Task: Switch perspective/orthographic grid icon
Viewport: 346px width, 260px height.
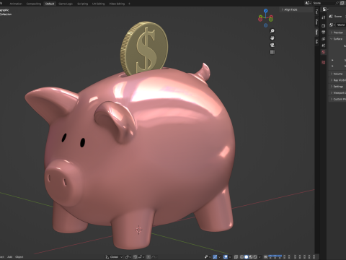Action: coord(272,52)
